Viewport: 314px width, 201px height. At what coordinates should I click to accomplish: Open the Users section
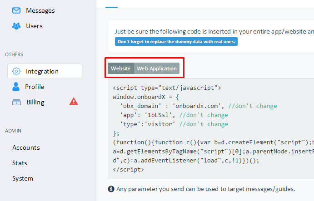click(x=34, y=26)
